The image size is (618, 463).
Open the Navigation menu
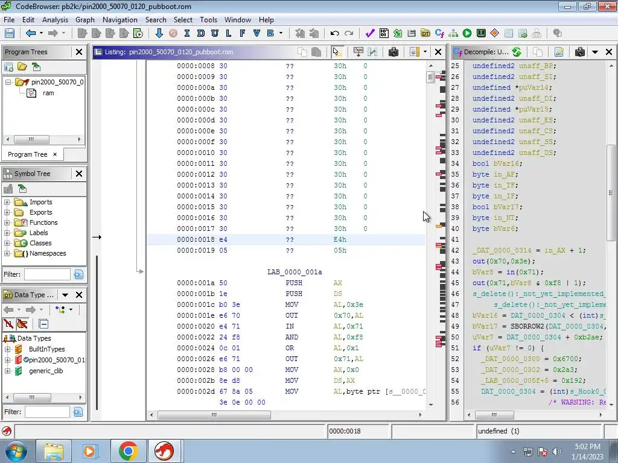[x=120, y=20]
